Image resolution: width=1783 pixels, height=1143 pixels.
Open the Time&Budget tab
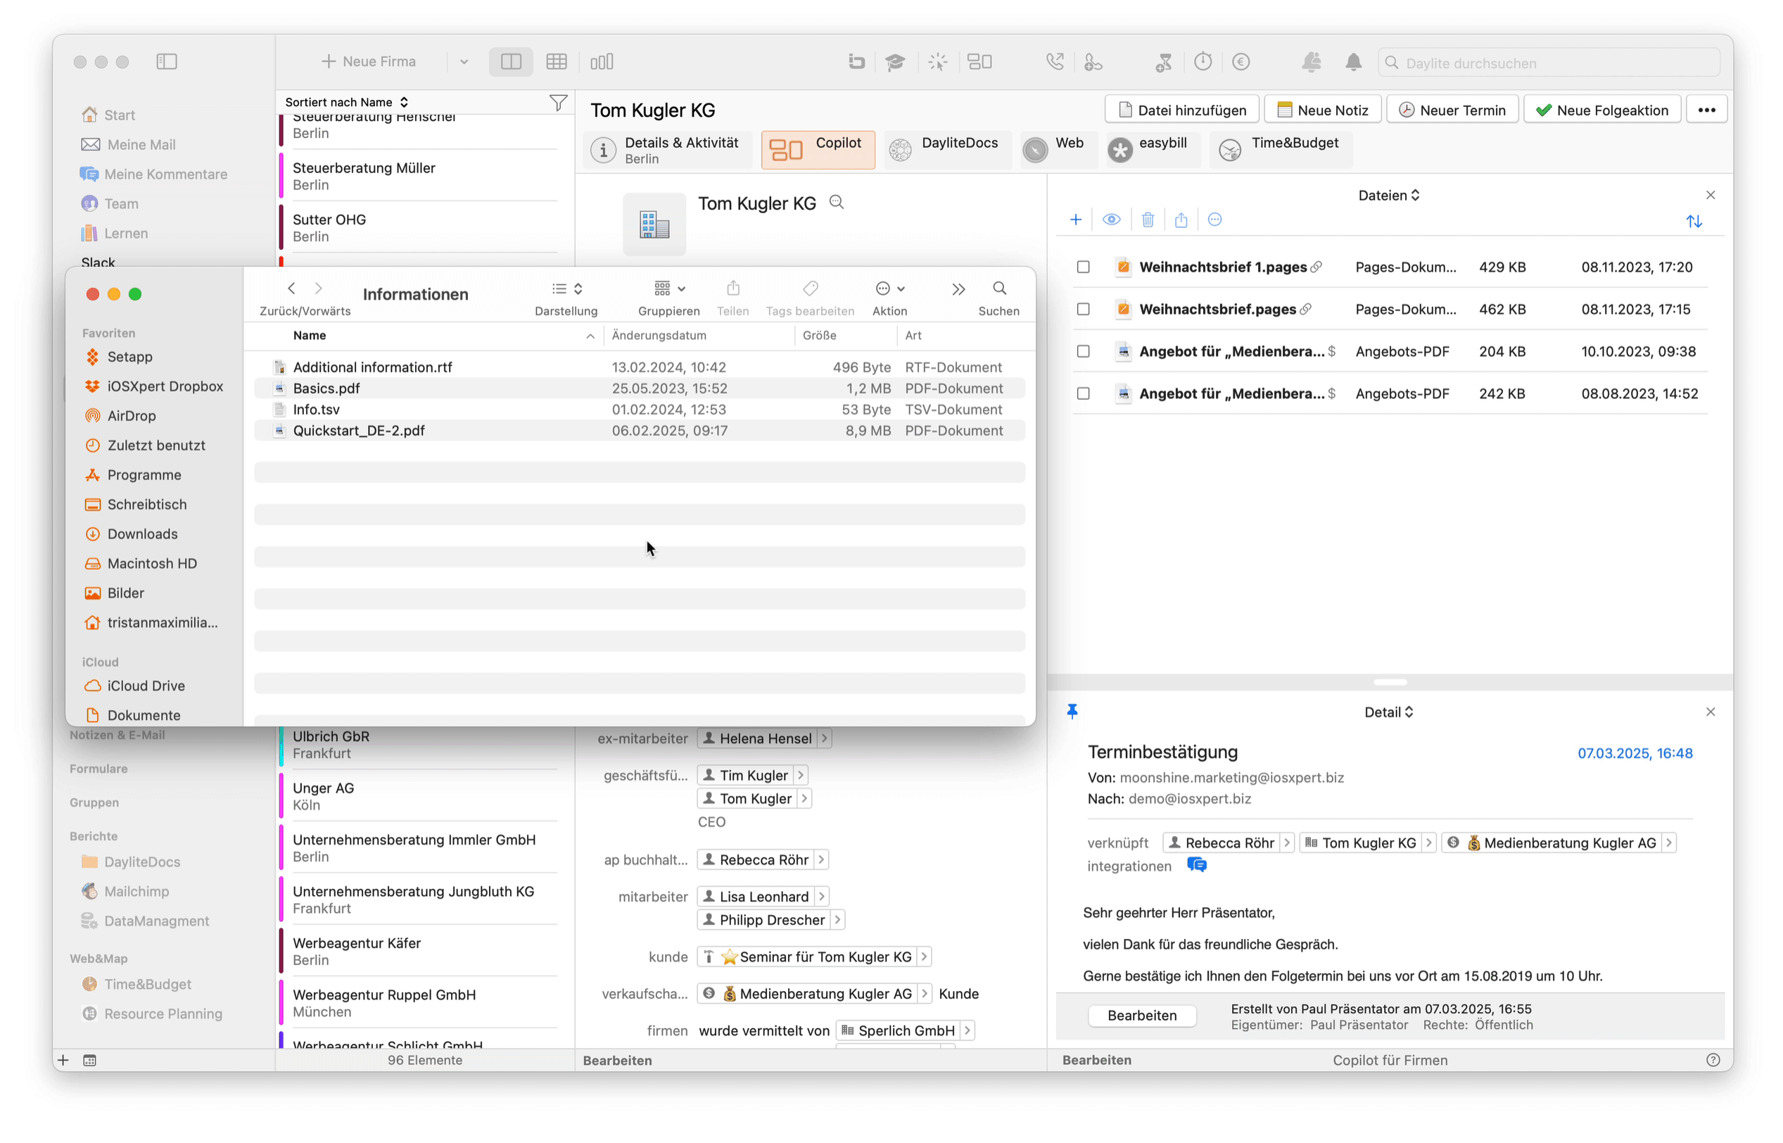(x=1280, y=150)
